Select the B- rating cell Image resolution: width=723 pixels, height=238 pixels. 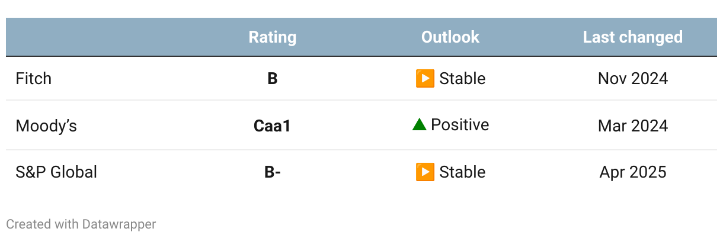273,172
